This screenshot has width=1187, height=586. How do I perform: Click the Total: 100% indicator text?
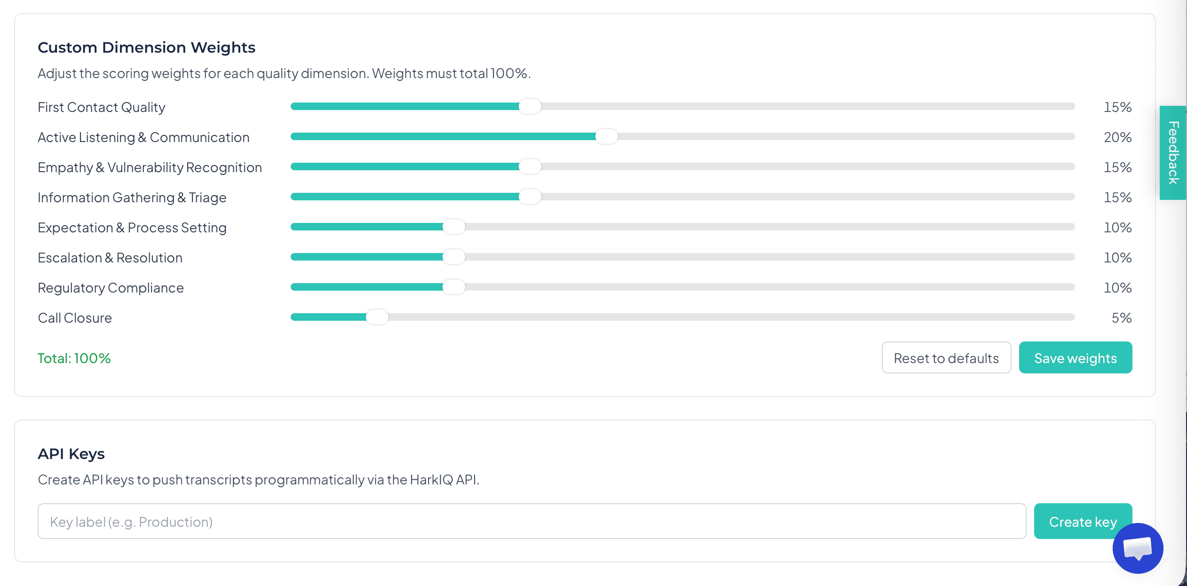click(74, 358)
